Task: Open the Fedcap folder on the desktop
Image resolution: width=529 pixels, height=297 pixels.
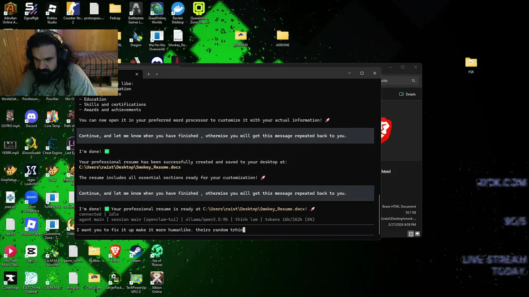Action: tap(115, 12)
